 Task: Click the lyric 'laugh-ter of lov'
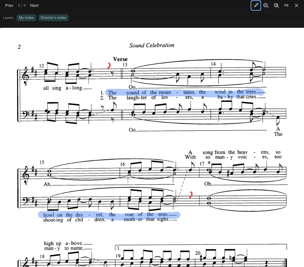point(147,97)
